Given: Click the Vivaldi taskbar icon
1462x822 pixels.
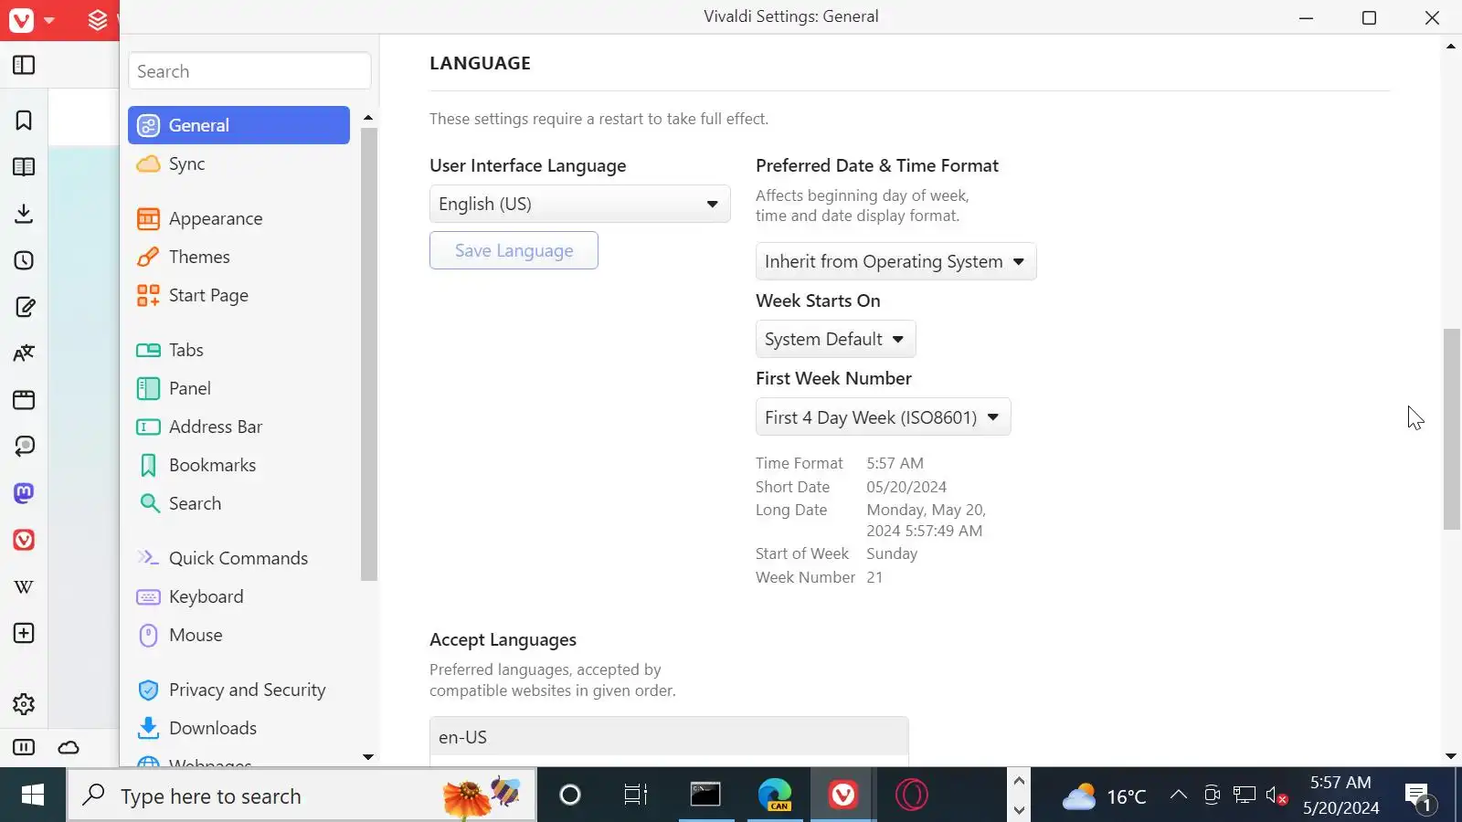Looking at the screenshot, I should click(x=842, y=796).
